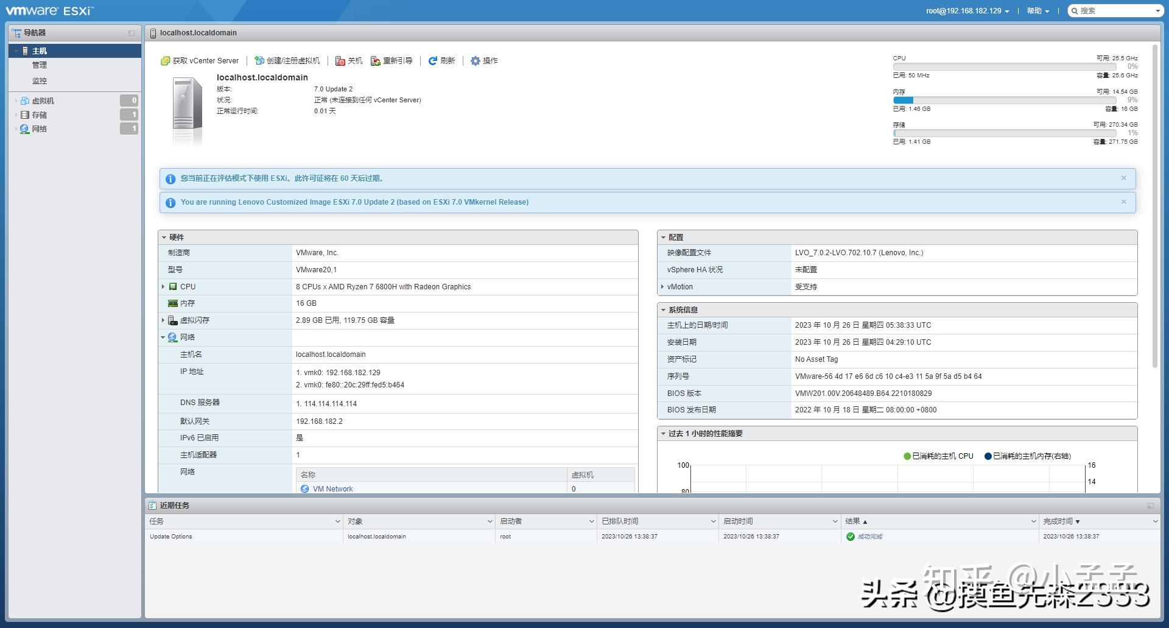This screenshot has width=1169, height=628.
Task: Switch to the 监控 view under 主机
Action: tap(38, 80)
